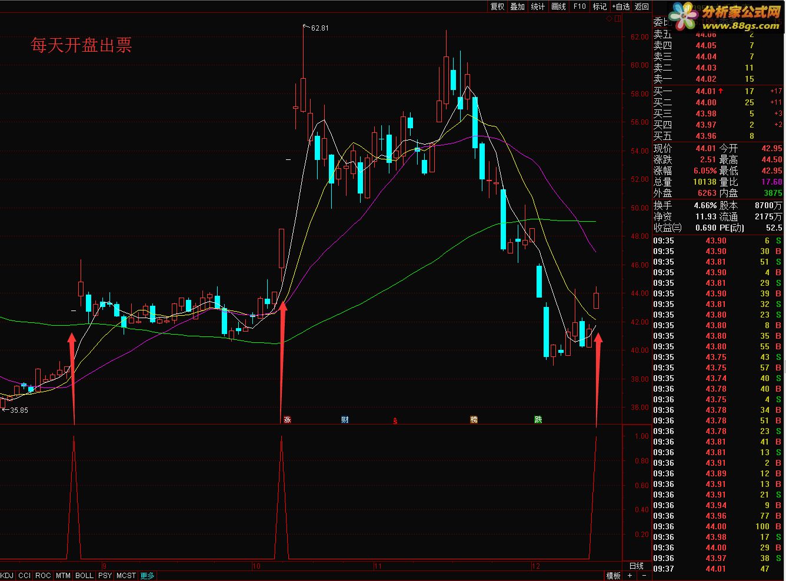Screen dimensions: 786x581
Task: Click 买三 price 43.98
Action: (706, 113)
